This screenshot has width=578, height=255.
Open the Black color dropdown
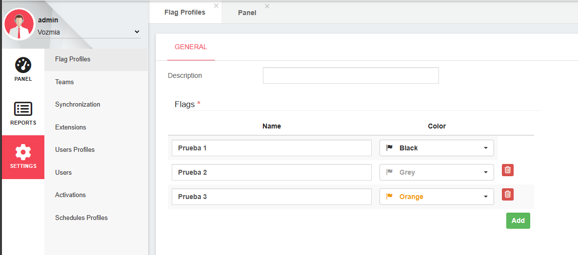click(436, 148)
